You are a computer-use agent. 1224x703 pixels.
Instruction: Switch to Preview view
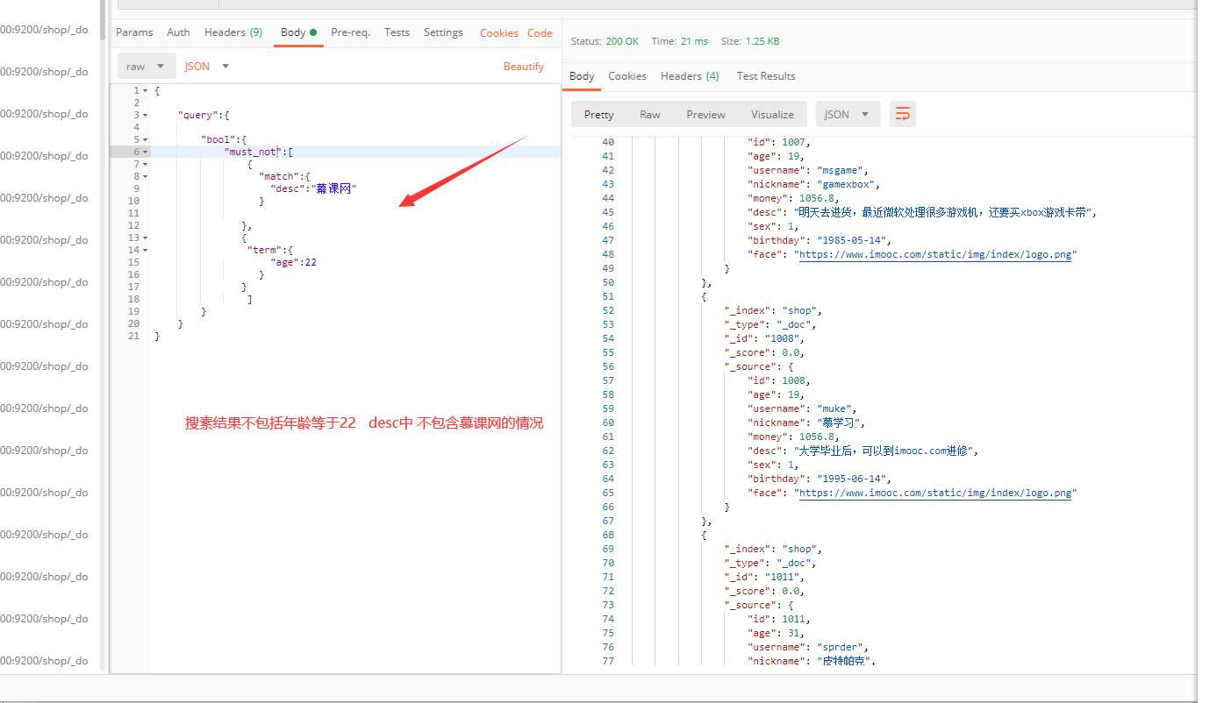(x=706, y=115)
